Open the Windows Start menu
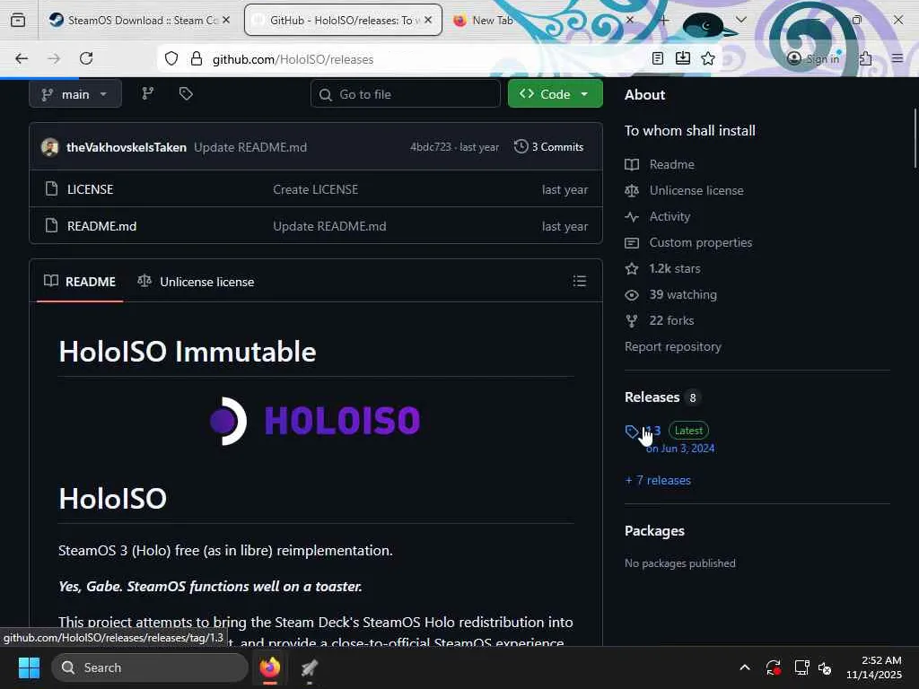 [29, 667]
